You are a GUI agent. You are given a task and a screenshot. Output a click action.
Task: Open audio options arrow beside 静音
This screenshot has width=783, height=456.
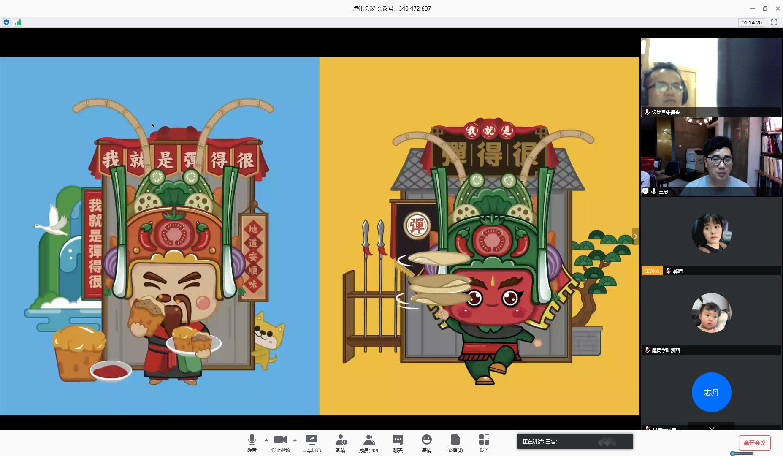point(266,440)
